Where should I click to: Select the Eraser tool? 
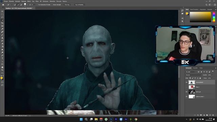pos(2,44)
